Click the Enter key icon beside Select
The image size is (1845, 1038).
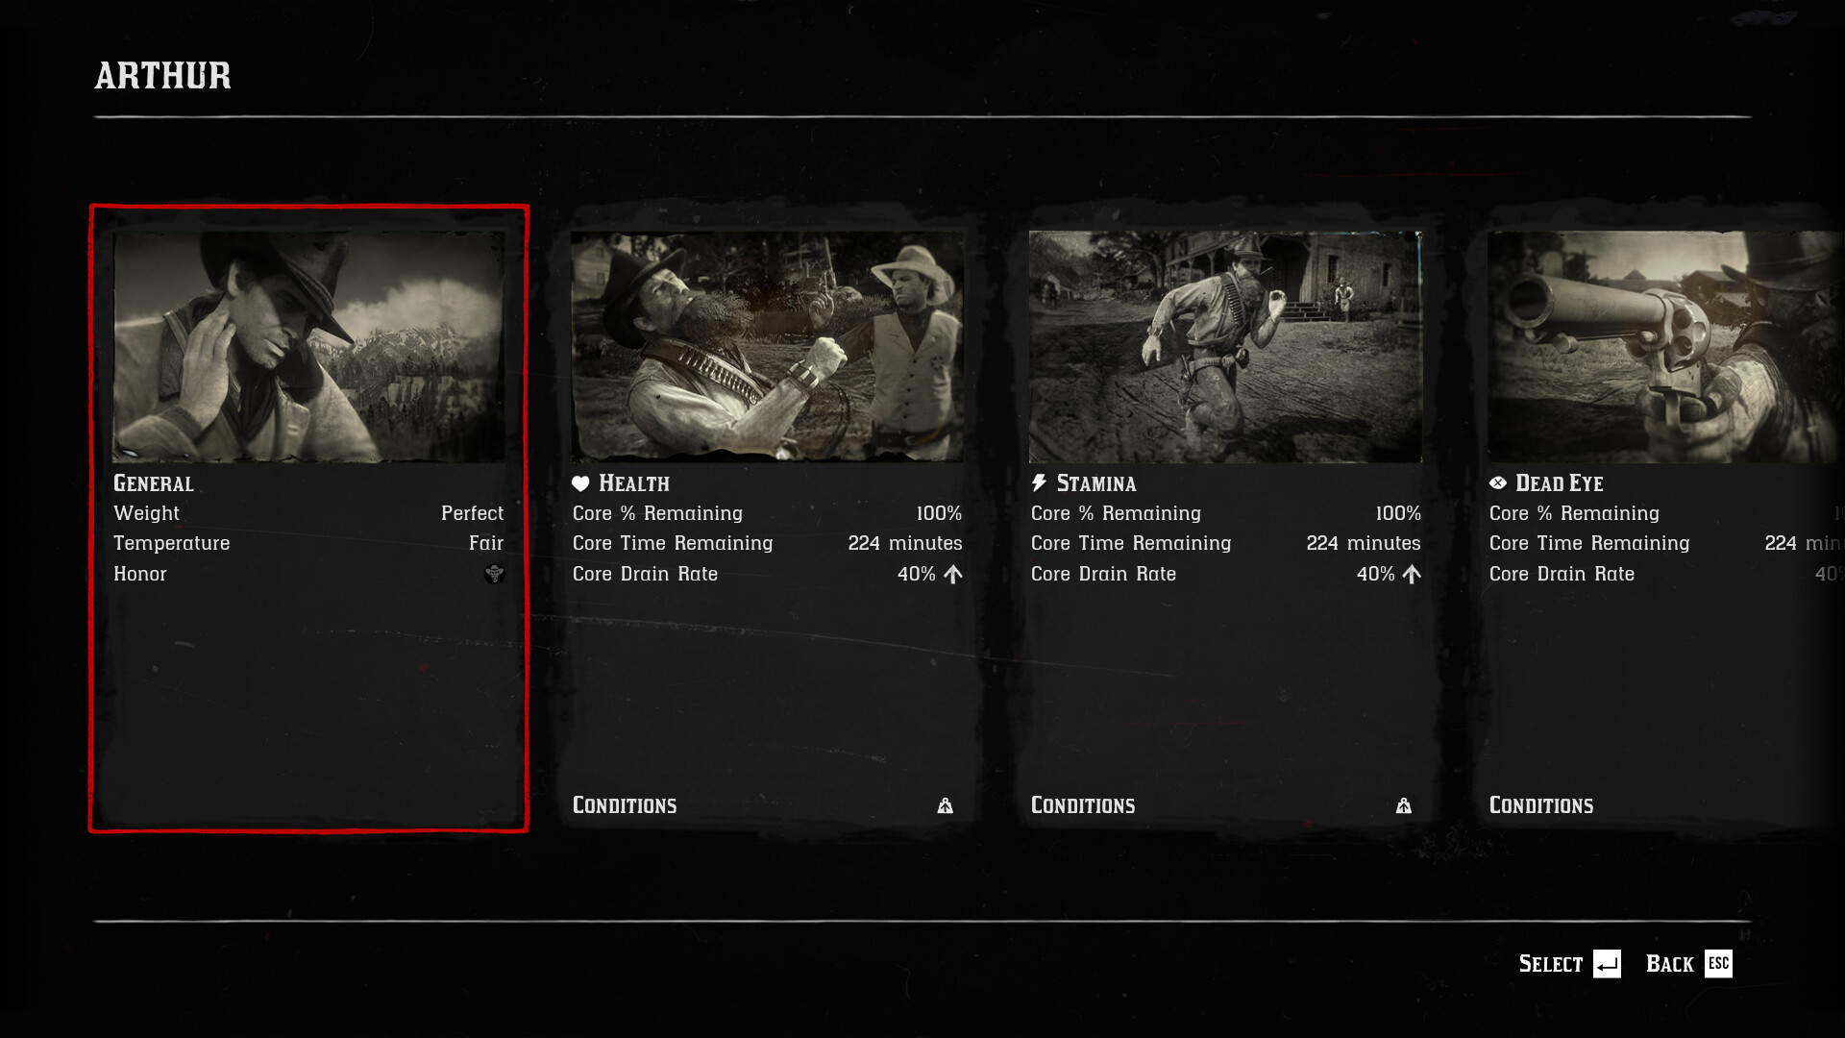pyautogui.click(x=1607, y=963)
